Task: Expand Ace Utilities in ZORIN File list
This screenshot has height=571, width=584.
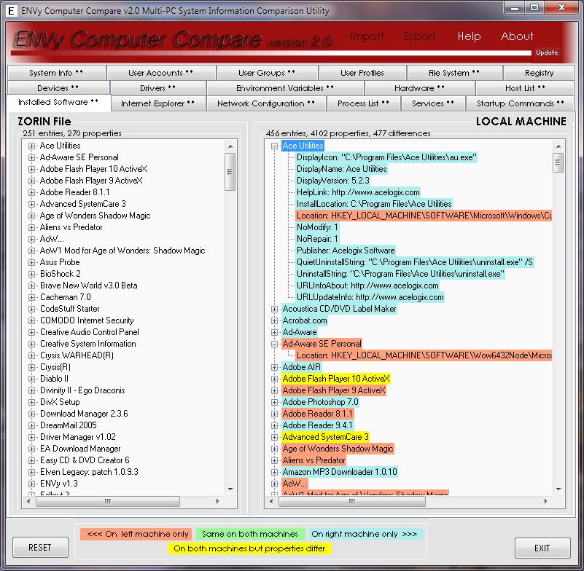Action: tap(31, 146)
